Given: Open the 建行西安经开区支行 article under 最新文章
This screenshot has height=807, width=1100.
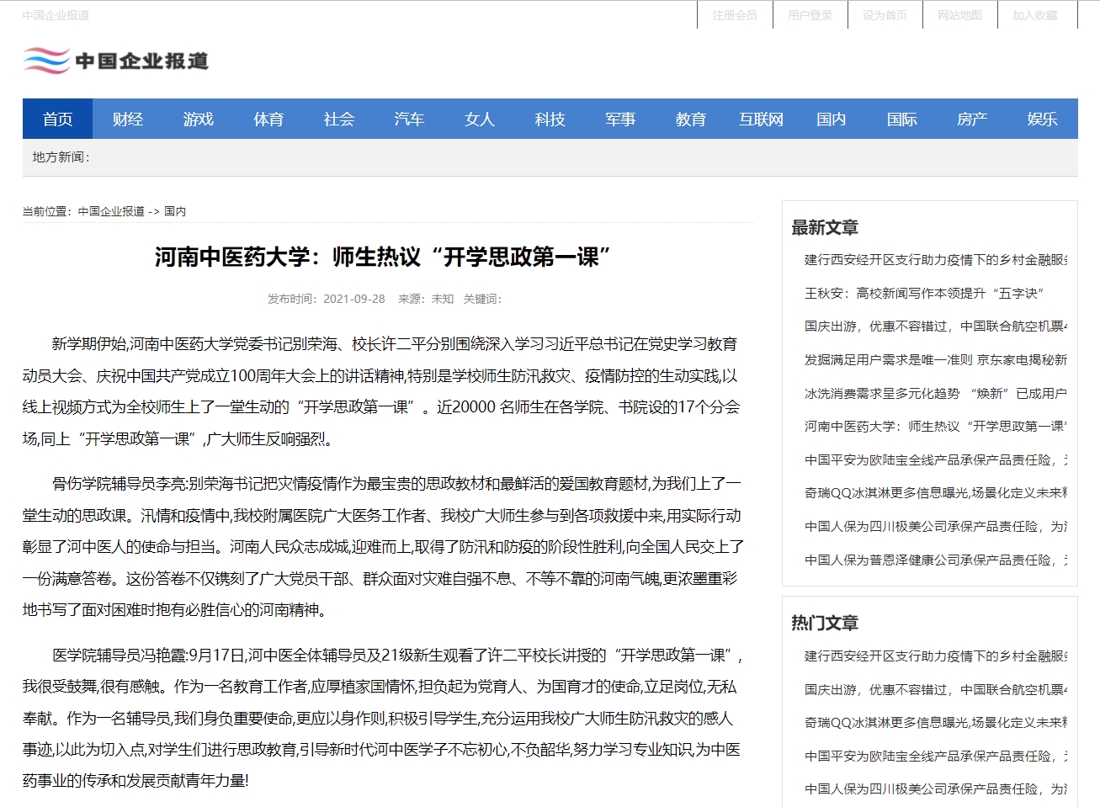Looking at the screenshot, I should pyautogui.click(x=935, y=260).
